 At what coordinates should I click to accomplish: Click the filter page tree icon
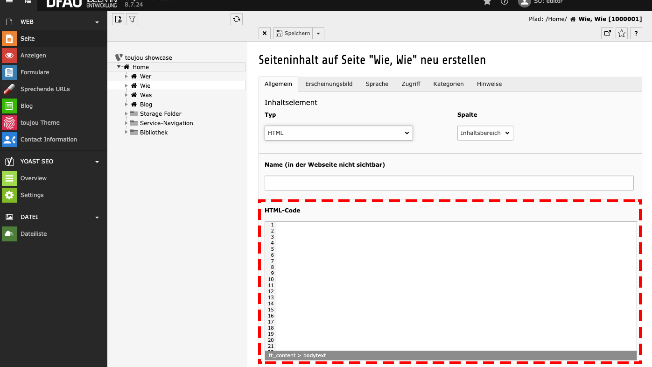pyautogui.click(x=132, y=19)
